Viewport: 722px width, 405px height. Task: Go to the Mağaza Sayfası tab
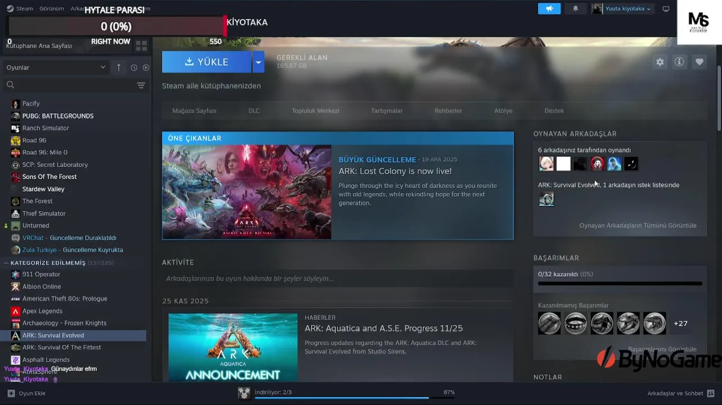pyautogui.click(x=194, y=111)
